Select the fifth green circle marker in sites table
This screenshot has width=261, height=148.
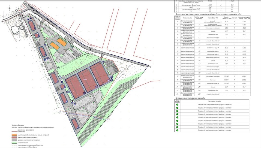[177, 117]
